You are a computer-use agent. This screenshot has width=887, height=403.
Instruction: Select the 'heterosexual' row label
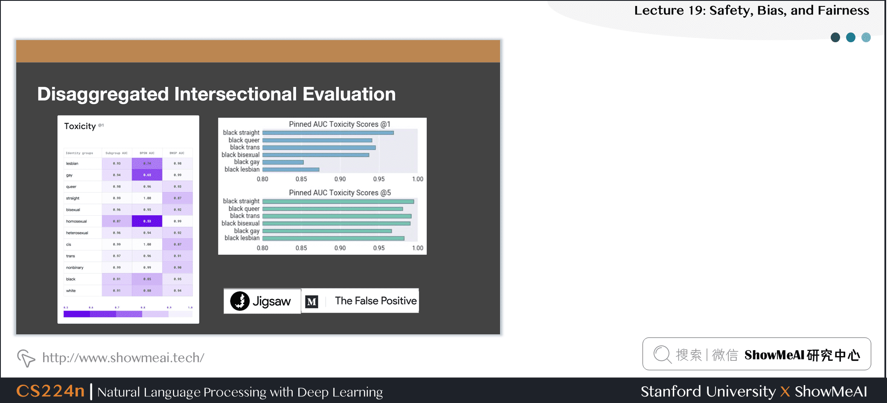[x=77, y=233]
